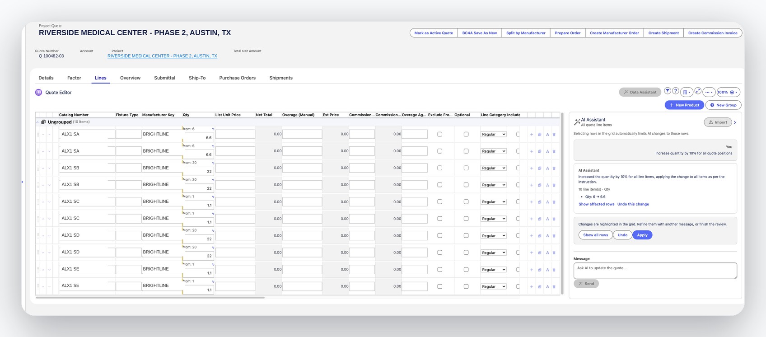
Task: Open the Overview tab
Action: tap(130, 78)
